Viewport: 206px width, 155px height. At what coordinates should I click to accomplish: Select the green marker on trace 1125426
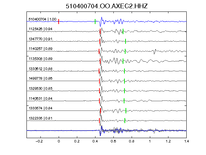(123, 31)
